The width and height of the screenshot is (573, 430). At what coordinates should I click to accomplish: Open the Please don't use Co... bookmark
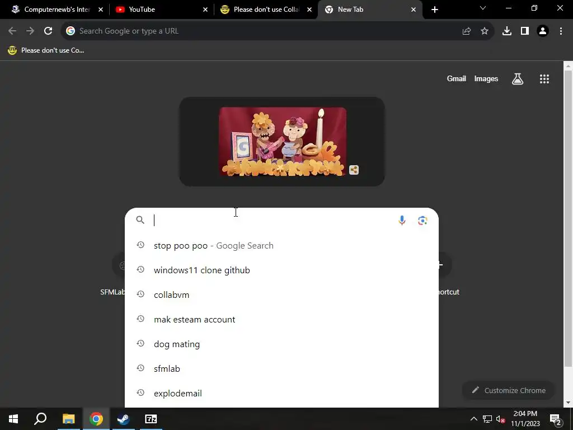(x=46, y=50)
